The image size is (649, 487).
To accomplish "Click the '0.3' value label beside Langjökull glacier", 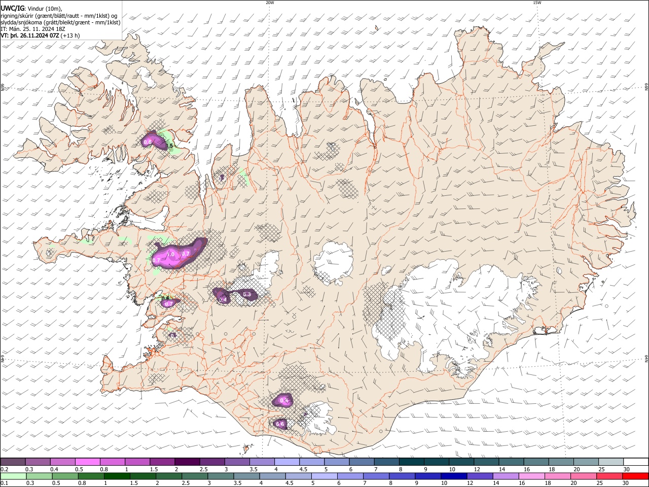I will 247,294.
